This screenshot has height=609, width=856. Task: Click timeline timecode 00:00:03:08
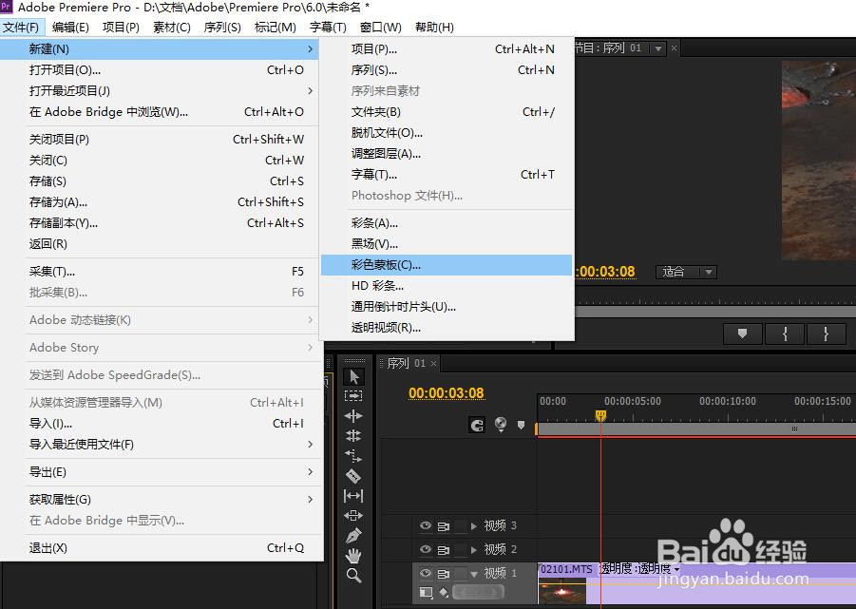tap(446, 393)
